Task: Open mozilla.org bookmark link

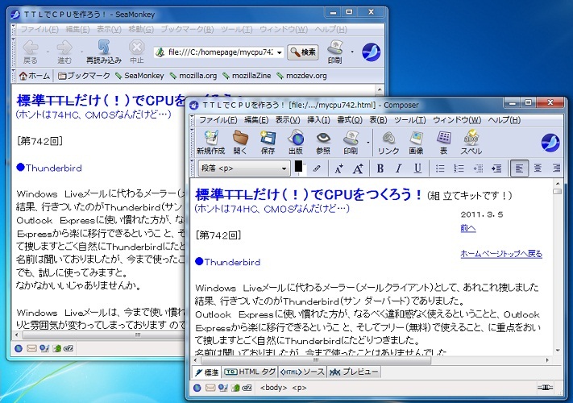Action: click(193, 76)
